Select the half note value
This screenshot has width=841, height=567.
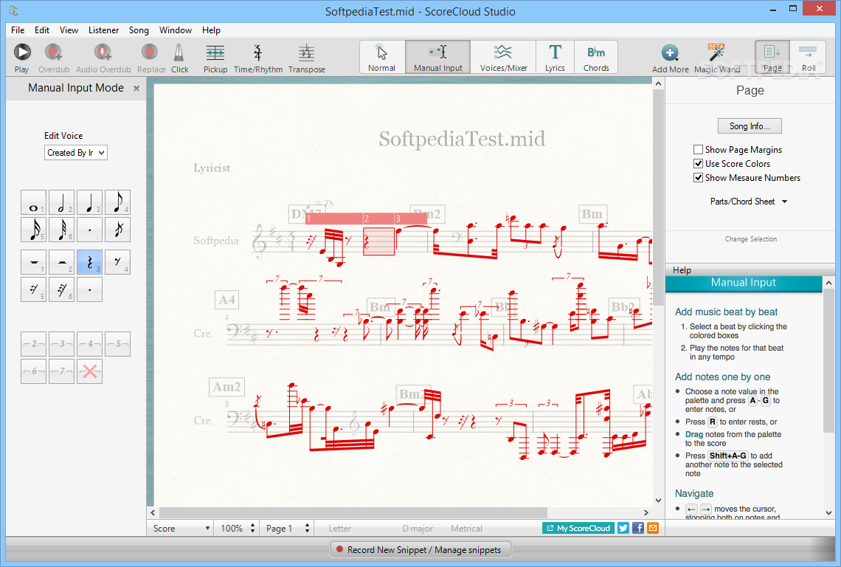[62, 202]
